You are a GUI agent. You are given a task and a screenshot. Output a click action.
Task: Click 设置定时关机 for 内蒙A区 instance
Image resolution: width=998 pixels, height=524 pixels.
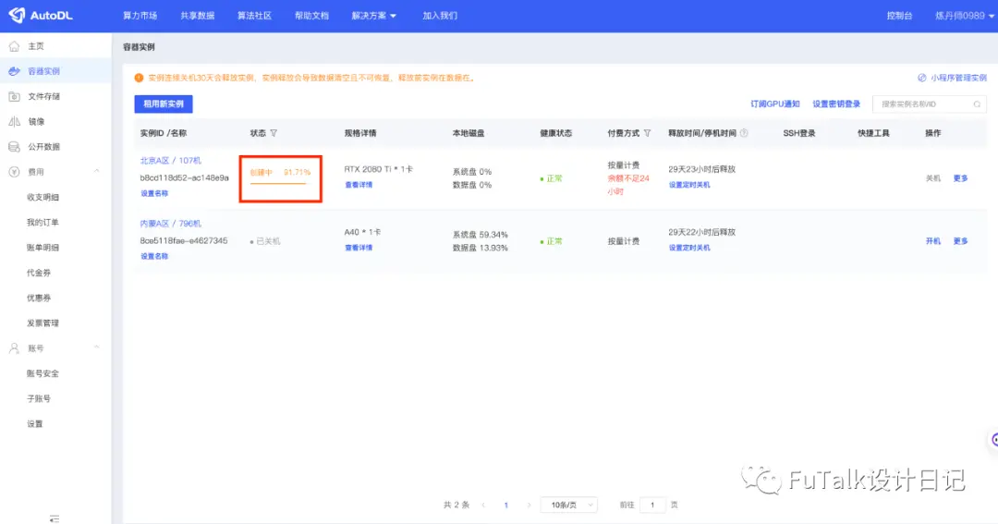pyautogui.click(x=689, y=249)
